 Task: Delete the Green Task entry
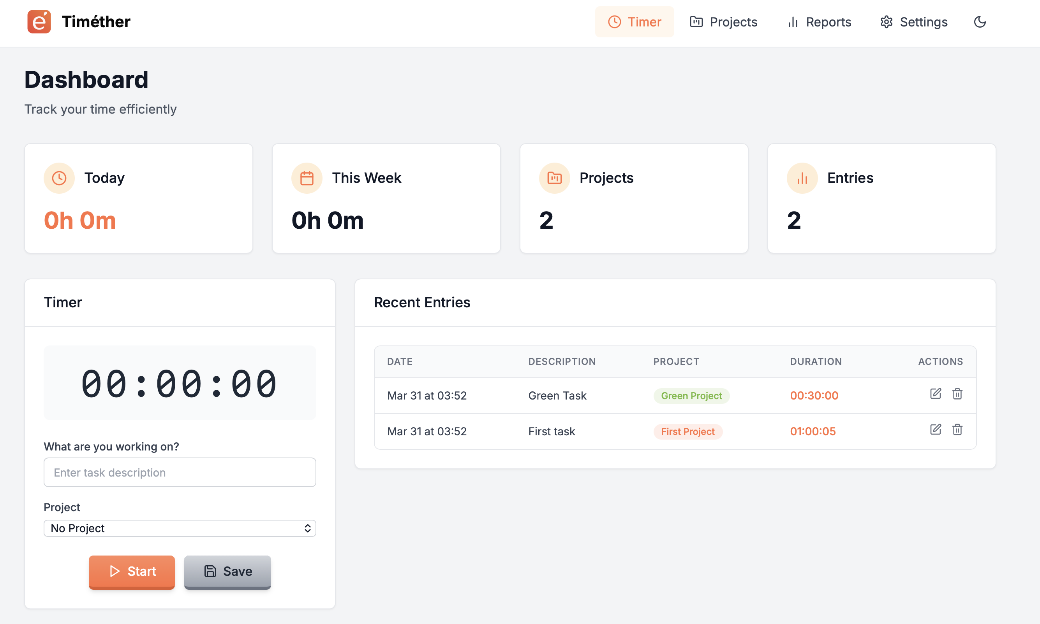click(957, 394)
